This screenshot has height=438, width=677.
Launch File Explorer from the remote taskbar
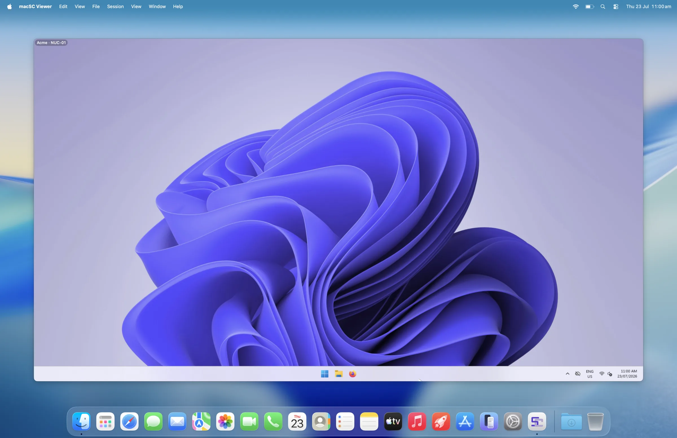(338, 374)
